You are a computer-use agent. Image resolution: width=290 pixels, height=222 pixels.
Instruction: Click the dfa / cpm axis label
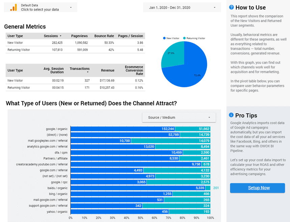61,152
